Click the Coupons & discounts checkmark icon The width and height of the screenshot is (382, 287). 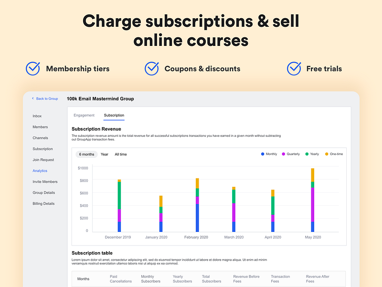[151, 68]
